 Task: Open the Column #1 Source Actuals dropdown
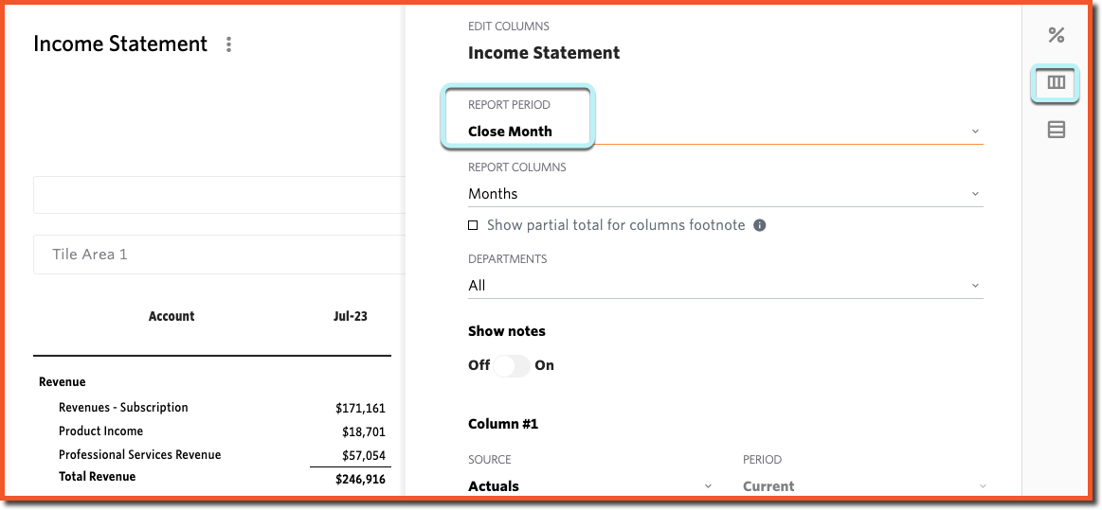click(591, 486)
